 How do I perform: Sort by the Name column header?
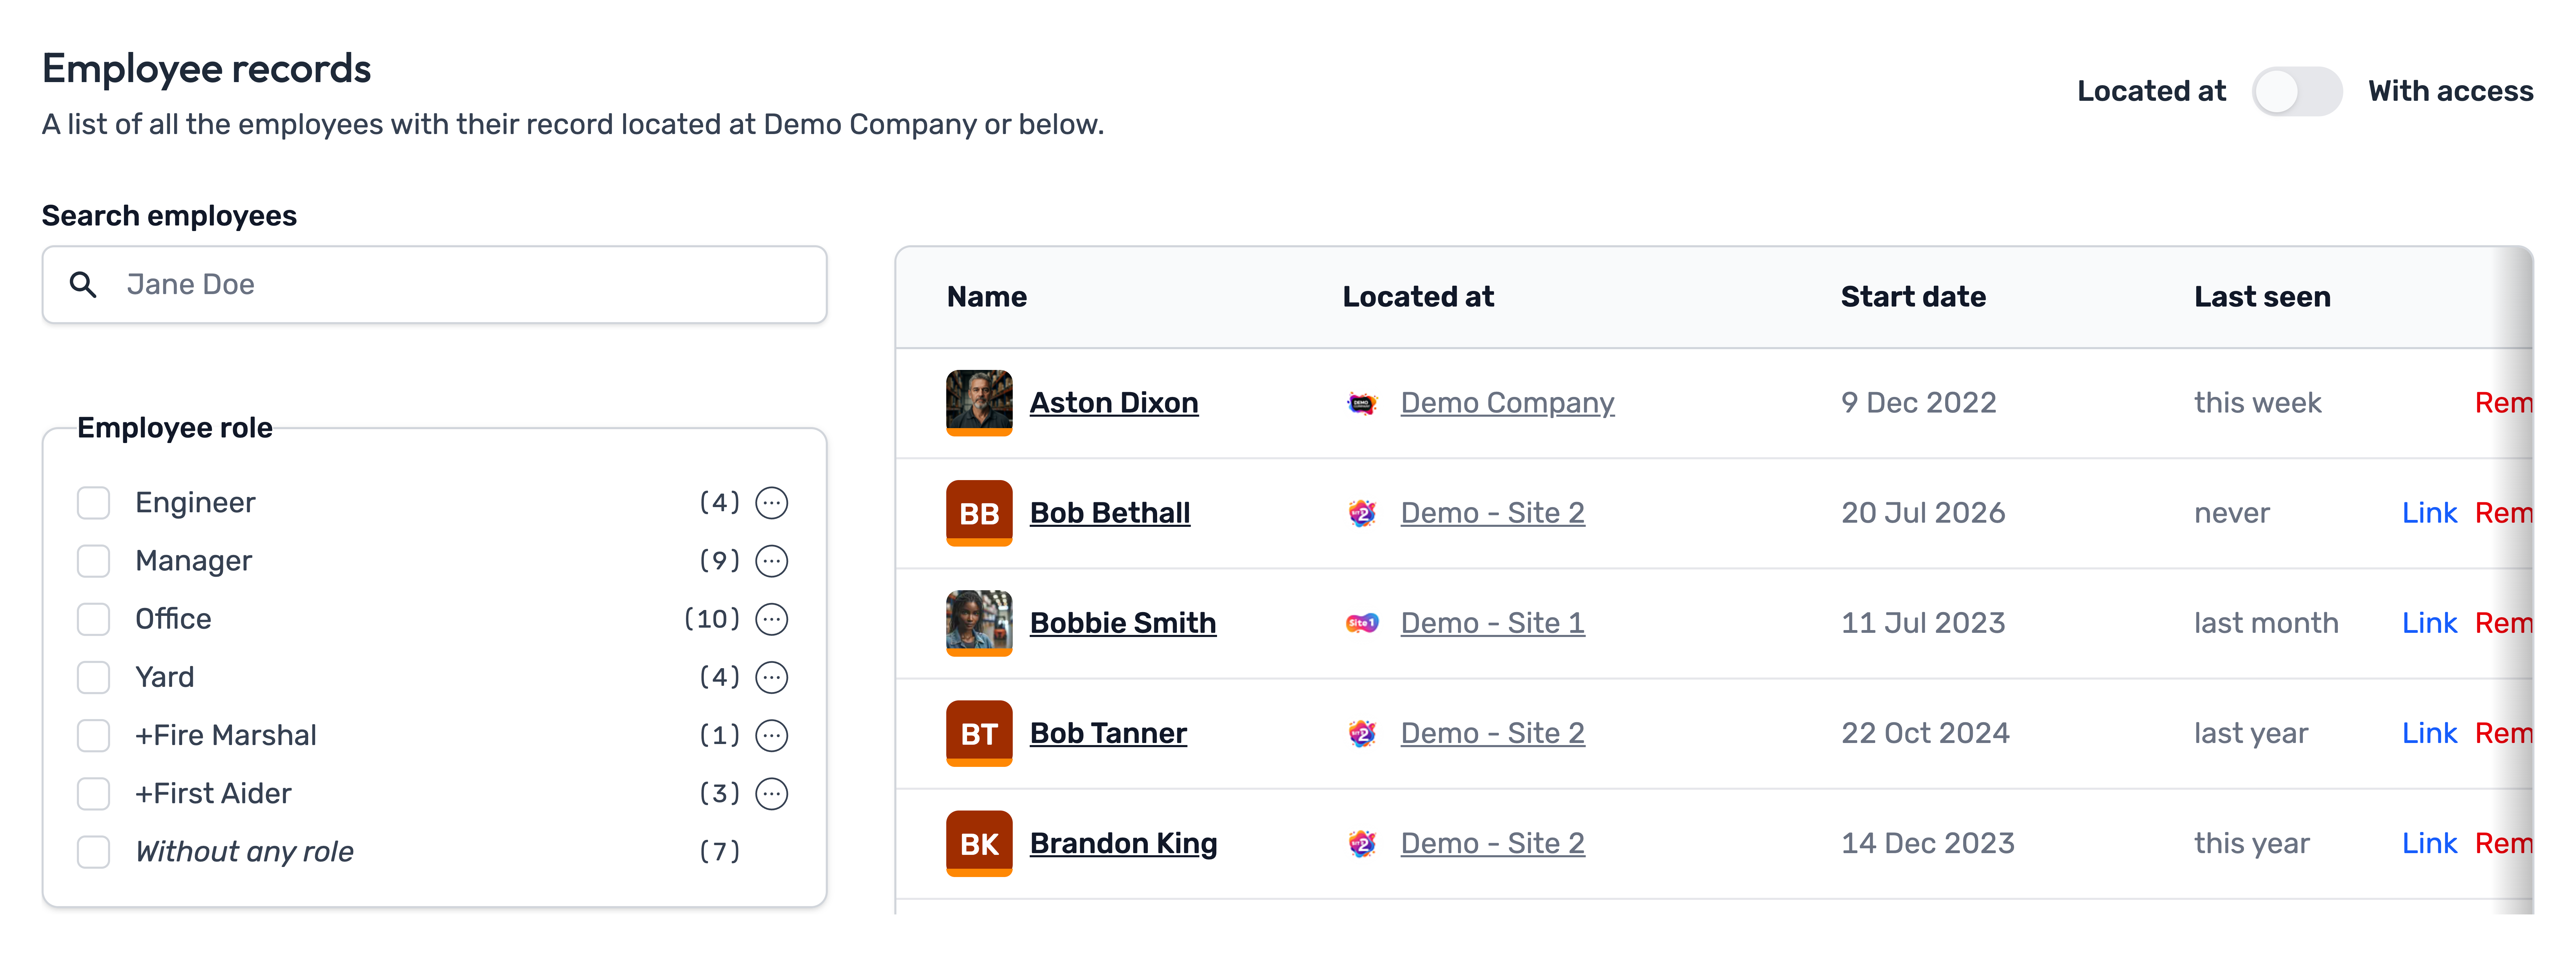986,297
